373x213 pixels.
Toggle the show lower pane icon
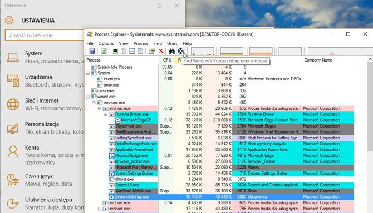click(x=132, y=51)
